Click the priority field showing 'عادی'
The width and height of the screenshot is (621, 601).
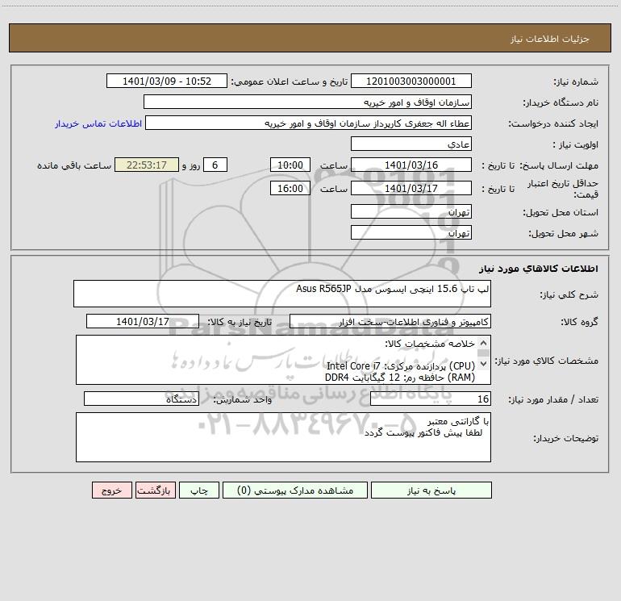[x=411, y=144]
